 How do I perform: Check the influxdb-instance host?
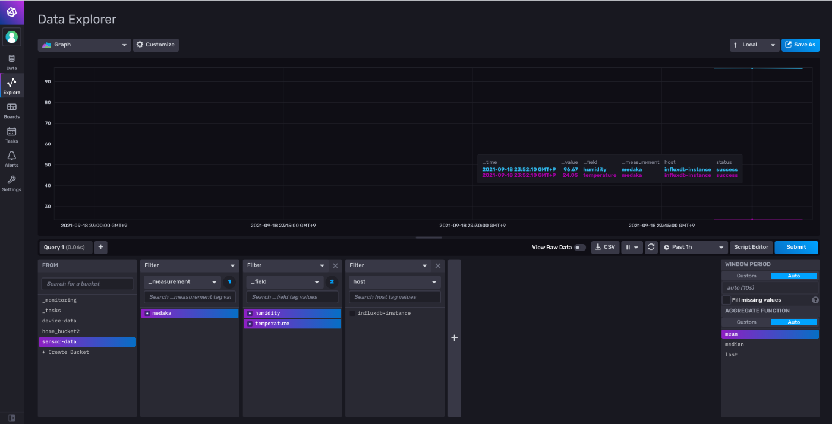pos(352,313)
